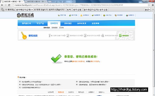Select the 密码管理 main tab
Viewport: 155px width, 96px height.
[54, 23]
